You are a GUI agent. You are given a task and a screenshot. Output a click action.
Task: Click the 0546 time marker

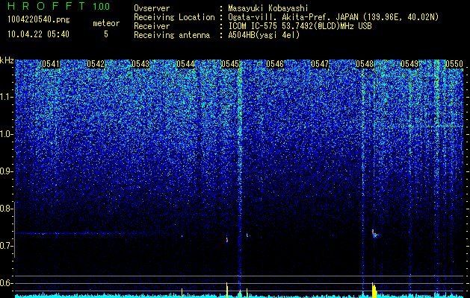275,64
